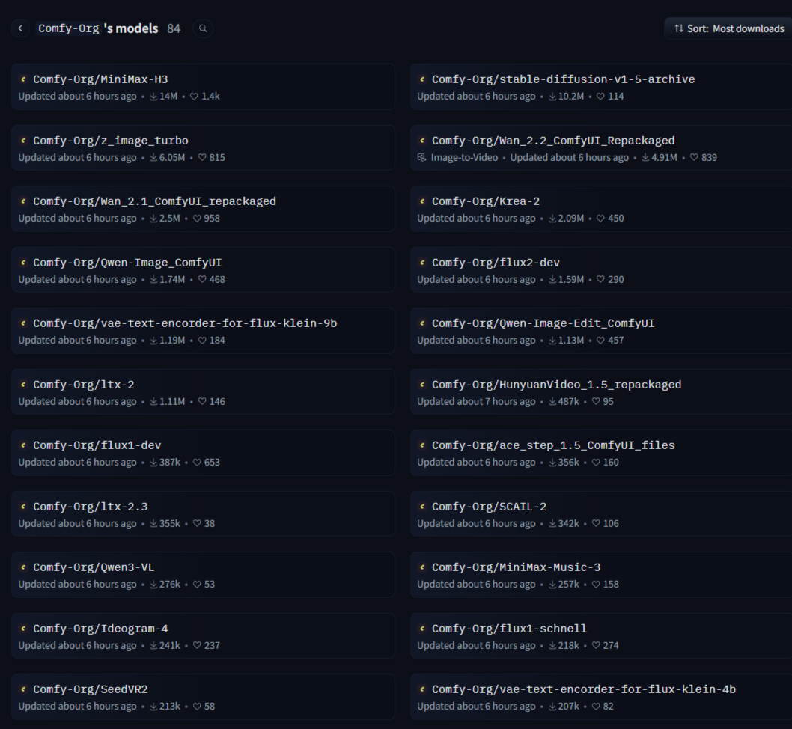Click the 1.74M downloads value
Viewport: 792px width, 729px height.
(172, 280)
